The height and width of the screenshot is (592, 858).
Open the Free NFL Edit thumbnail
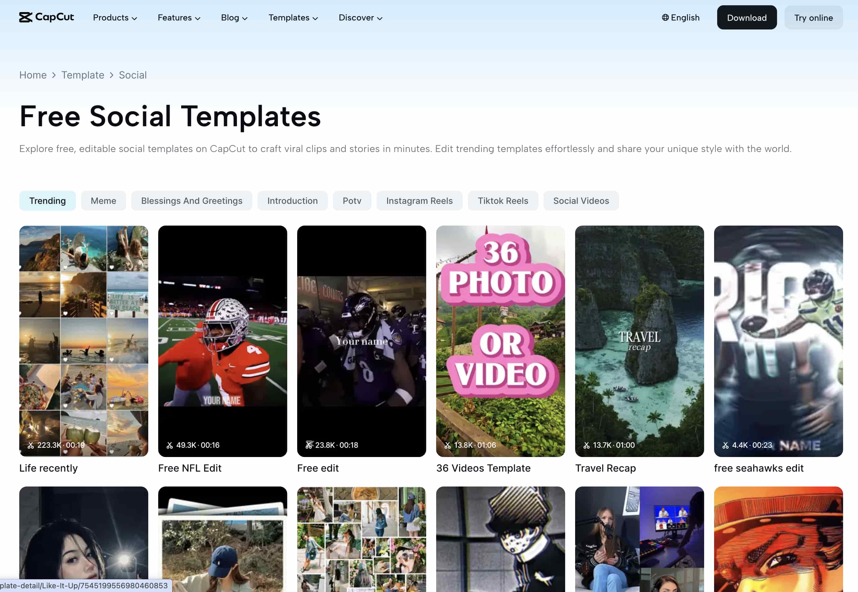point(222,341)
